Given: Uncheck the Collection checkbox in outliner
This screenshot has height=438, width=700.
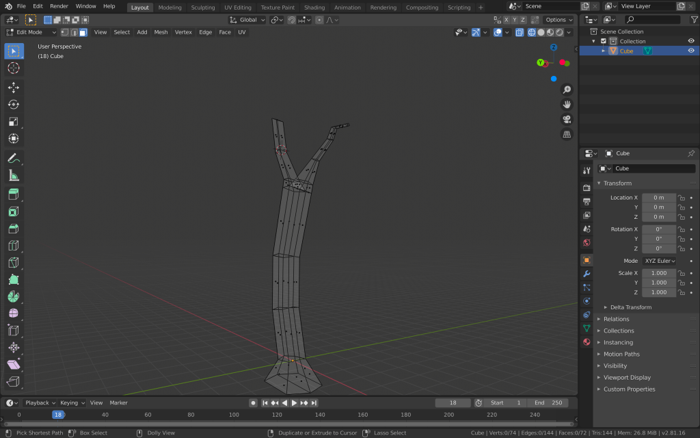Looking at the screenshot, I should tap(604, 41).
